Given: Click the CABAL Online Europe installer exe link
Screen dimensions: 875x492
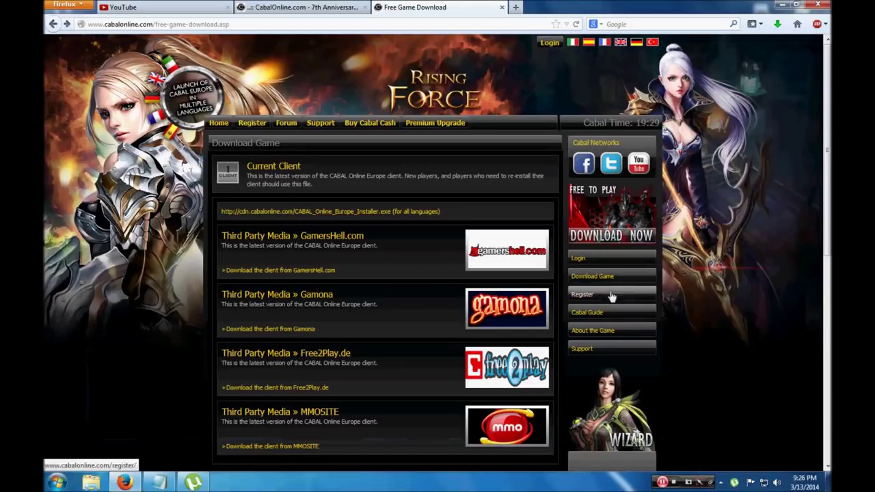Looking at the screenshot, I should 330,211.
